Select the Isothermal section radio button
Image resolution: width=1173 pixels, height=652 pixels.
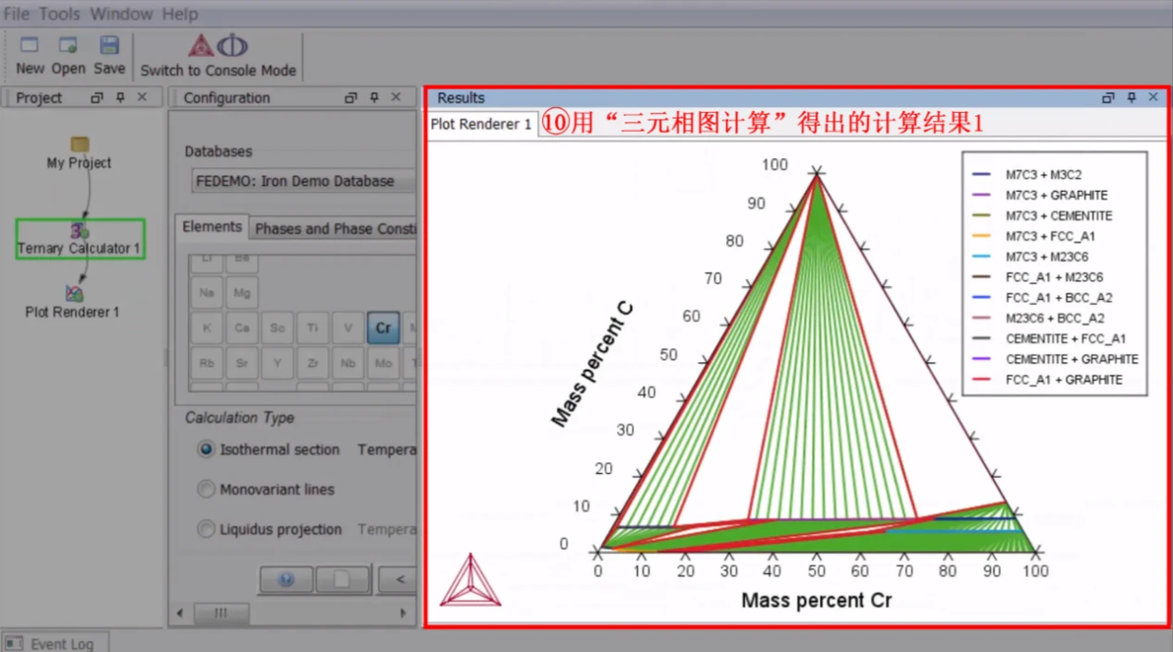[x=206, y=448]
